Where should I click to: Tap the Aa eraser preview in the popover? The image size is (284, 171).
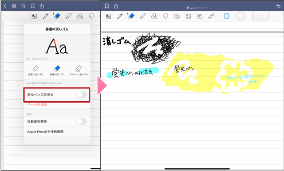57,46
